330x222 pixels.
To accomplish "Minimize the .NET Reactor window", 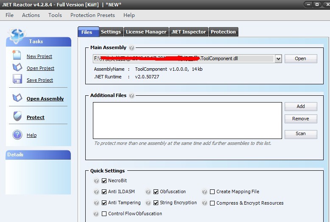I will 308,5.
